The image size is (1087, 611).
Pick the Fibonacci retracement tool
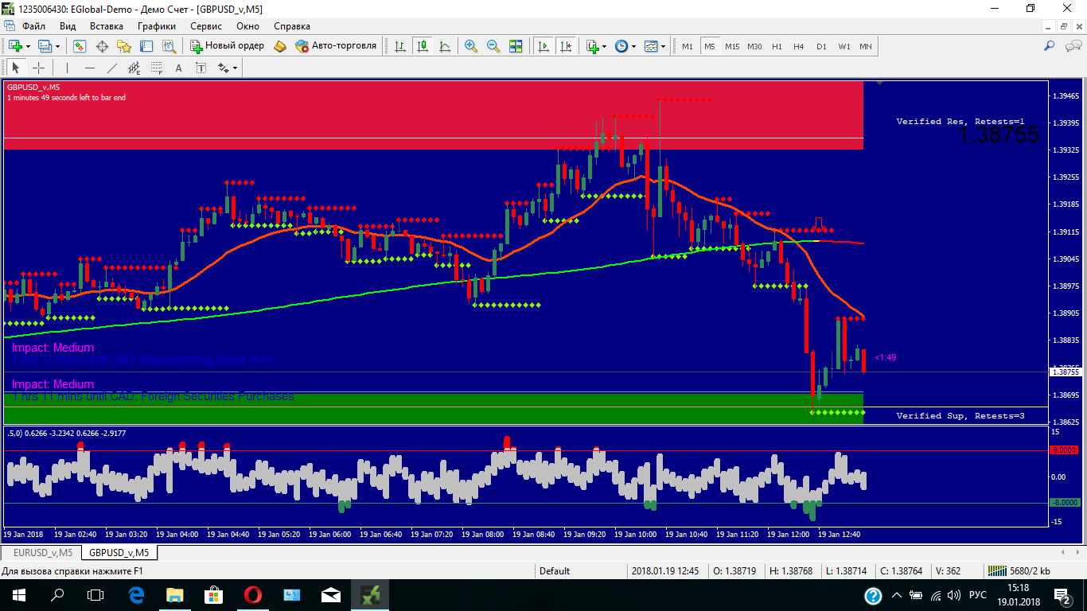tap(157, 68)
